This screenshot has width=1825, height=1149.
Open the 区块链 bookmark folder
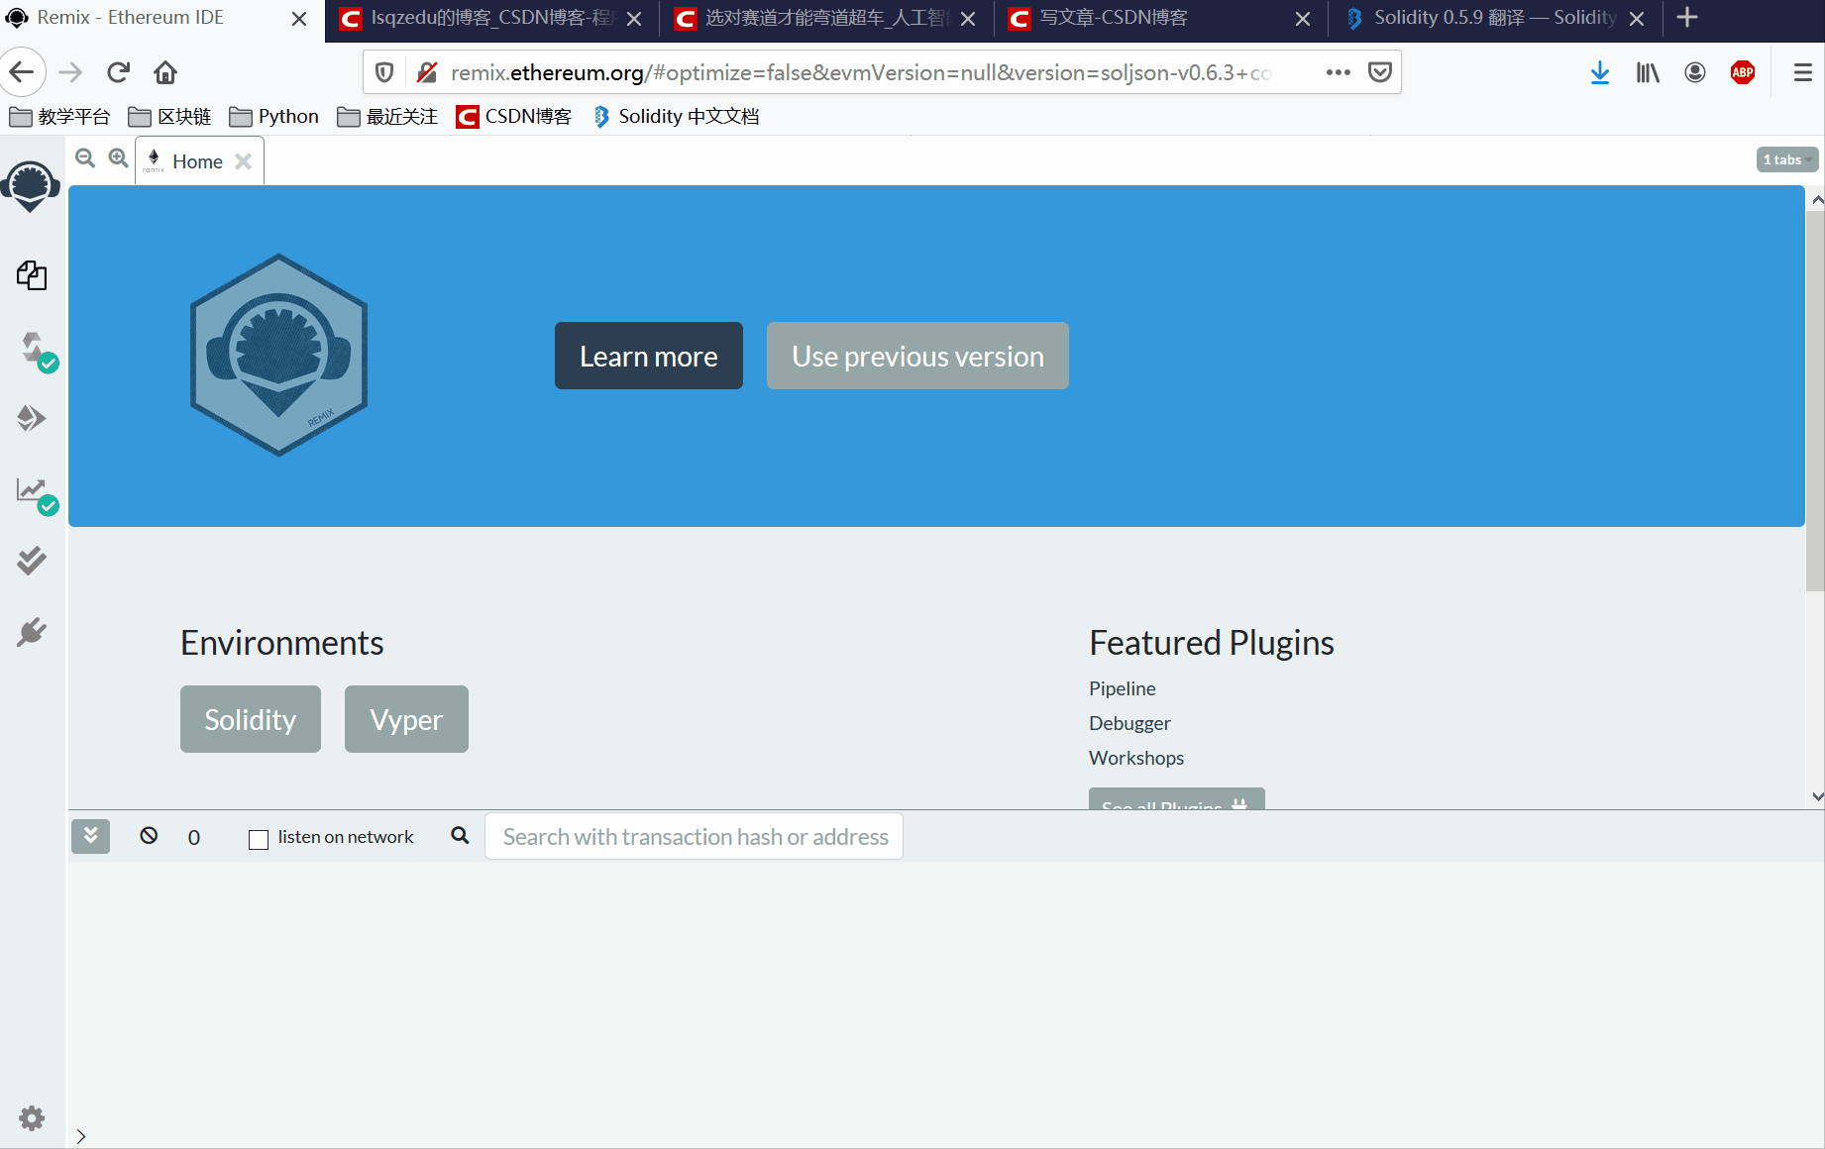tap(170, 117)
